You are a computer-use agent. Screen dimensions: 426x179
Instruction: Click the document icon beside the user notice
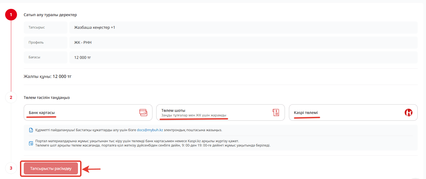click(x=31, y=130)
